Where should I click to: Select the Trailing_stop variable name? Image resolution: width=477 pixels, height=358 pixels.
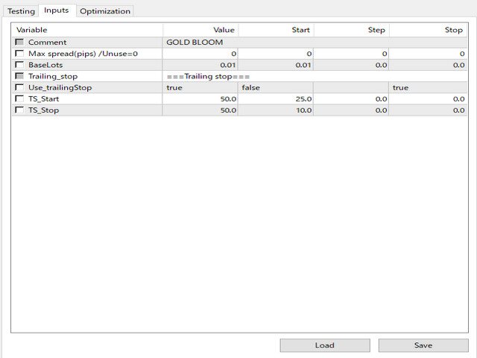click(53, 76)
